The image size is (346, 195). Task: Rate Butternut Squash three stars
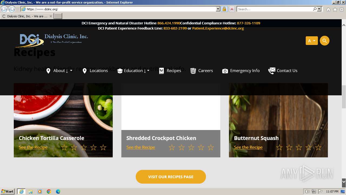(299, 147)
